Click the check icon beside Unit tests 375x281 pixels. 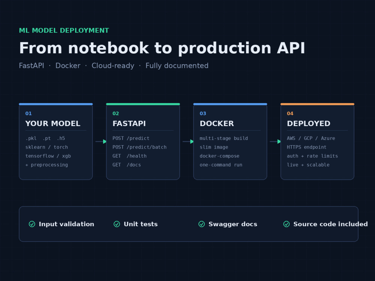pos(117,224)
